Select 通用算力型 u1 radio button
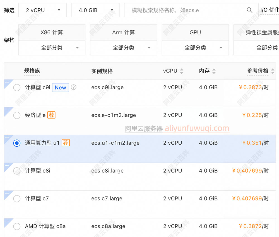 (17, 143)
